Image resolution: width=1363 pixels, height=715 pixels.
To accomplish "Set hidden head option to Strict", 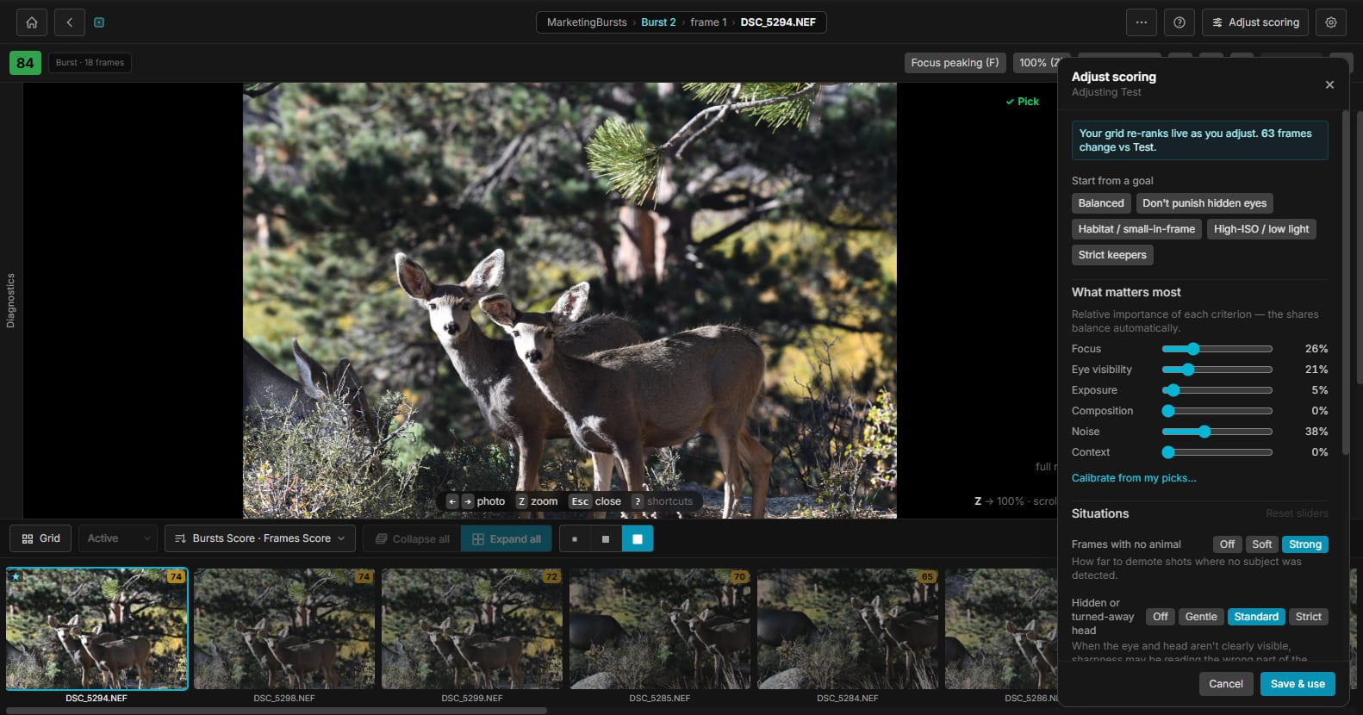I will point(1308,617).
